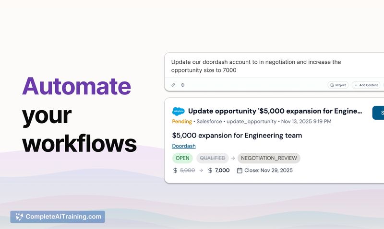Viewport: 384px width, 229px height.
Task: Click the Add Content button
Action: 366,85
